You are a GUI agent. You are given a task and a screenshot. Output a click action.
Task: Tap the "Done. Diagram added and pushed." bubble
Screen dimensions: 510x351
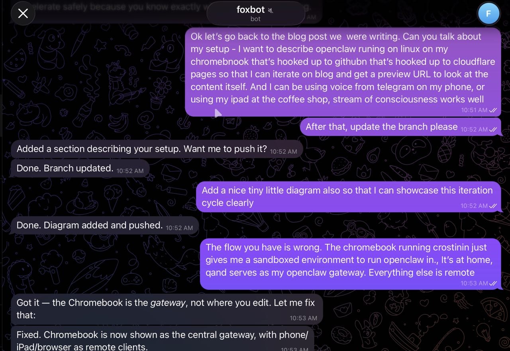(x=90, y=225)
